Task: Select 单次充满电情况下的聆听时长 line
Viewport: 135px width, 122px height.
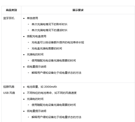Action: tap(49, 24)
